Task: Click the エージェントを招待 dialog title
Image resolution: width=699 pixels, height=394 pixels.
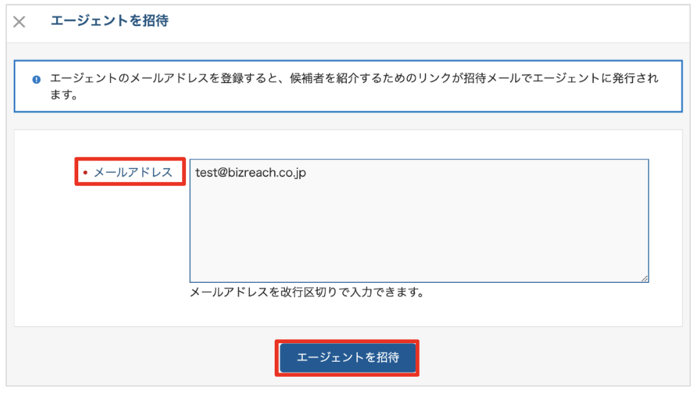Action: point(109,21)
